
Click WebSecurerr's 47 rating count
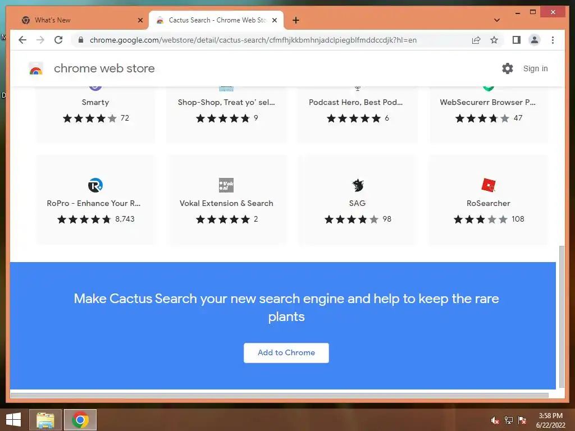tap(518, 118)
